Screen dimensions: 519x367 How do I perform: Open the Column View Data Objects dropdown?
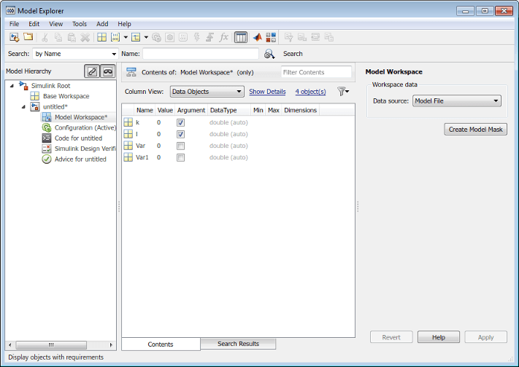tap(207, 92)
